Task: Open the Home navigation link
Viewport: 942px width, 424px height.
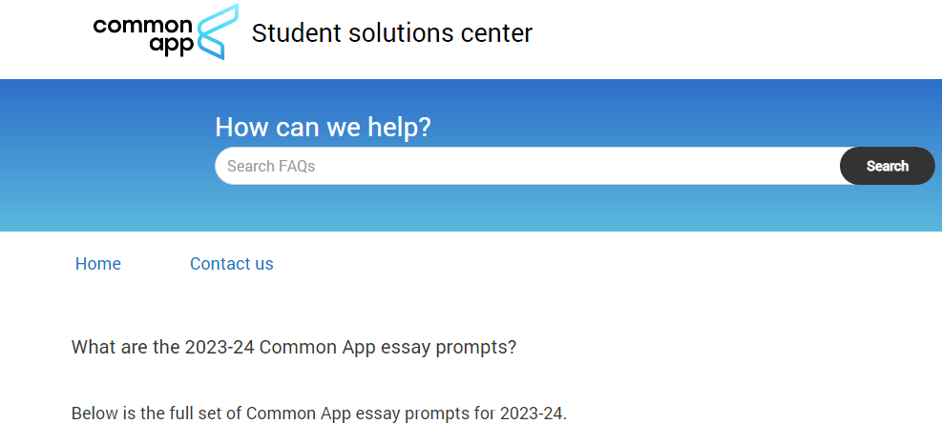Action: tap(98, 264)
